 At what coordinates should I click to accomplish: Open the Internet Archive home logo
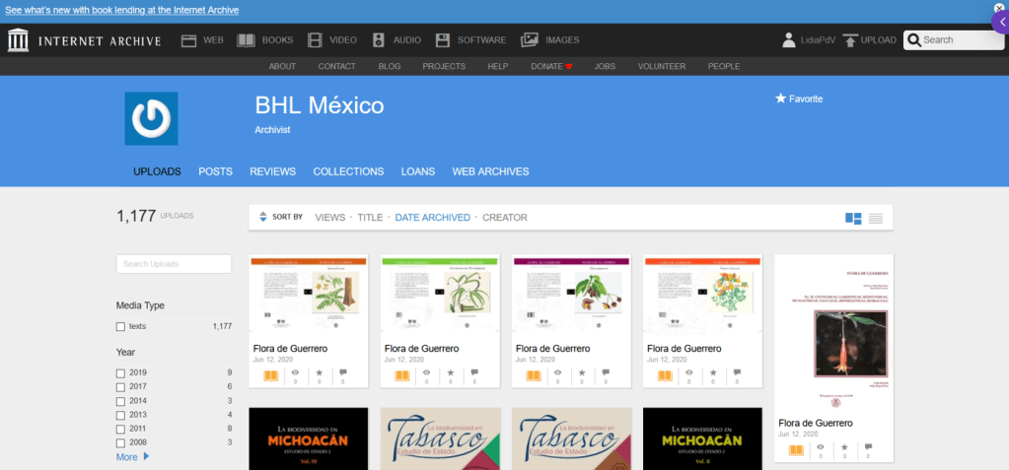pyautogui.click(x=19, y=39)
